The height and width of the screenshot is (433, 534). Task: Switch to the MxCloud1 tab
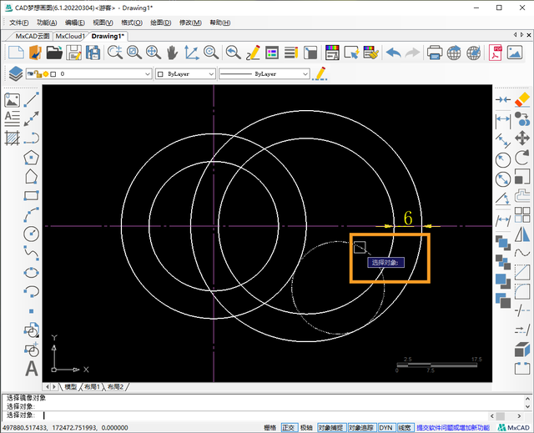click(x=70, y=37)
